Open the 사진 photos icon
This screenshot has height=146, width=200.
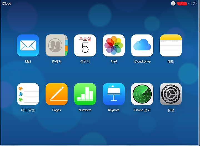(114, 45)
